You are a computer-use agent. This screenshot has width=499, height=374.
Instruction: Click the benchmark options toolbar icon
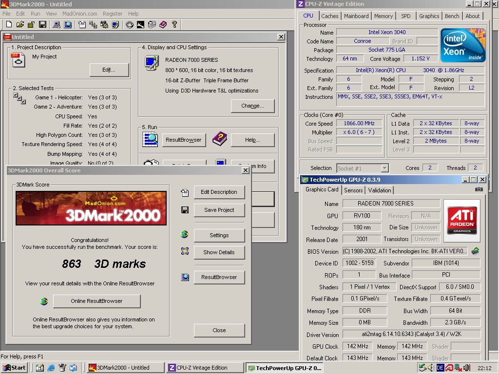(104, 24)
